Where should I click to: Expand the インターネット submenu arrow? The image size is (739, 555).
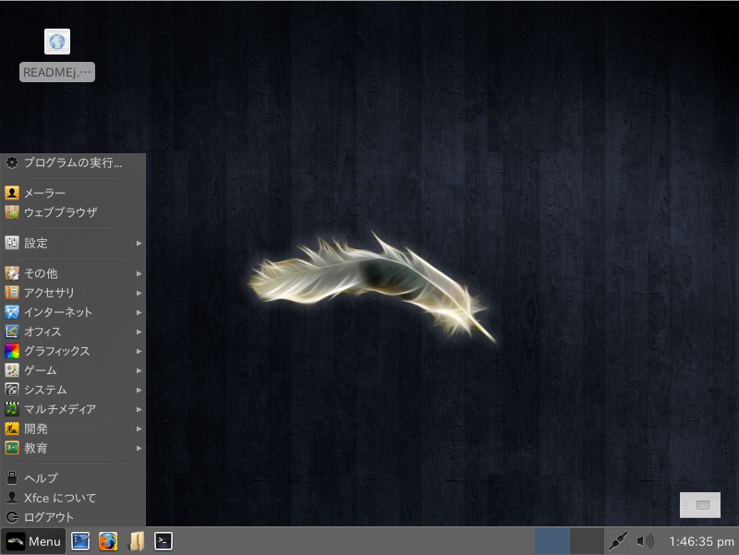tap(139, 312)
